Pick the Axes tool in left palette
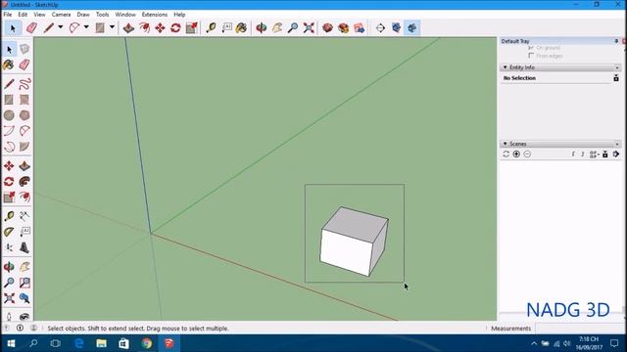This screenshot has height=352, width=627. [9, 247]
